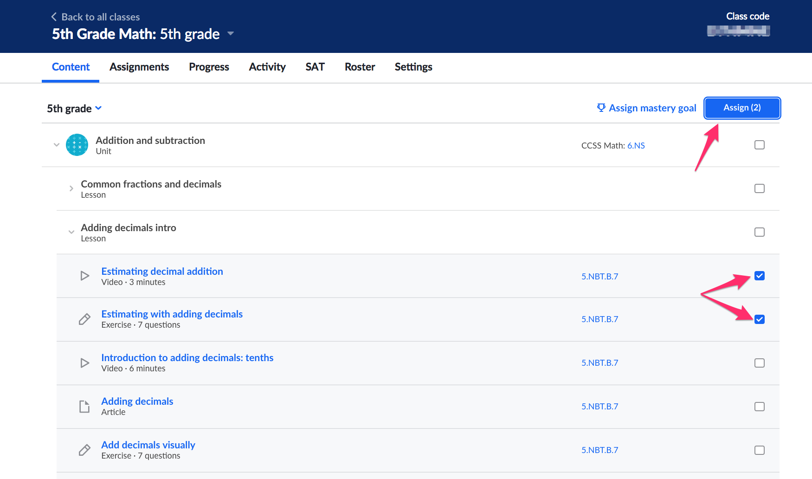
Task: Open the Activity tab
Action: click(267, 67)
